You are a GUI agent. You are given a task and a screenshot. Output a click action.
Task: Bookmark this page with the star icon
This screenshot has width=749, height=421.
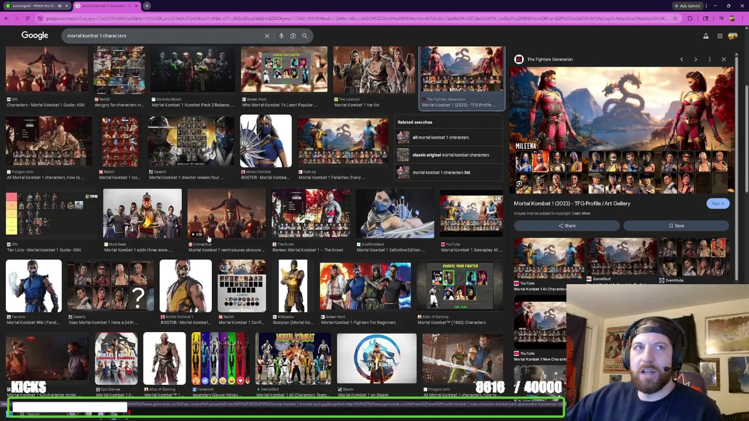coord(675,18)
